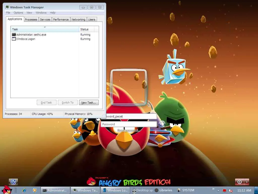The image size is (258, 194).
Task: Open the Desktop toolbar on the taskbar
Action: (143, 190)
